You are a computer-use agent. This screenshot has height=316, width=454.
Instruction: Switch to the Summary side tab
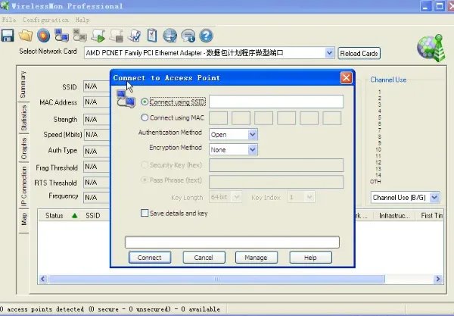tap(23, 85)
